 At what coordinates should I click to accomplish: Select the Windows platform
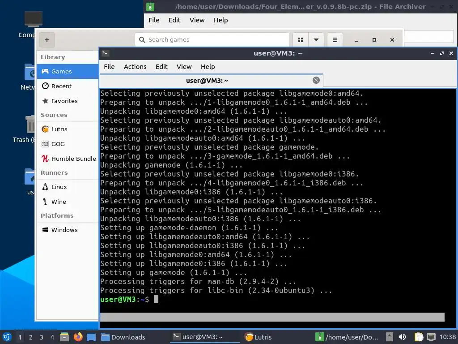(x=68, y=230)
